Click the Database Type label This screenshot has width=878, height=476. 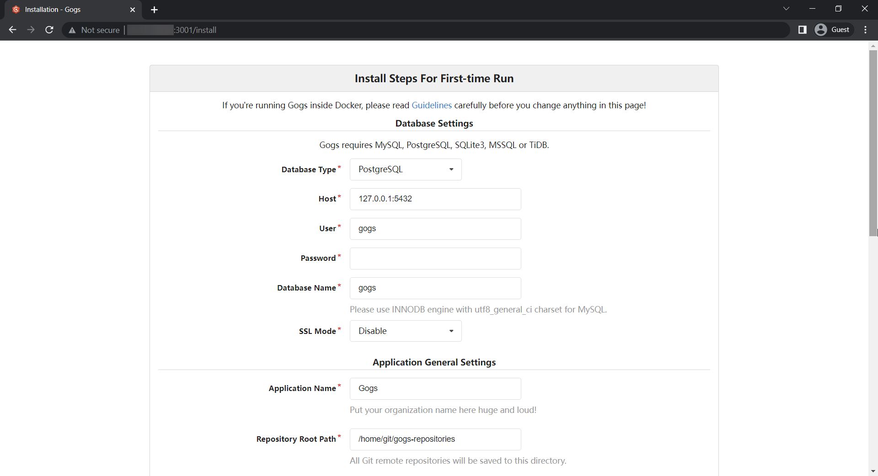click(309, 169)
